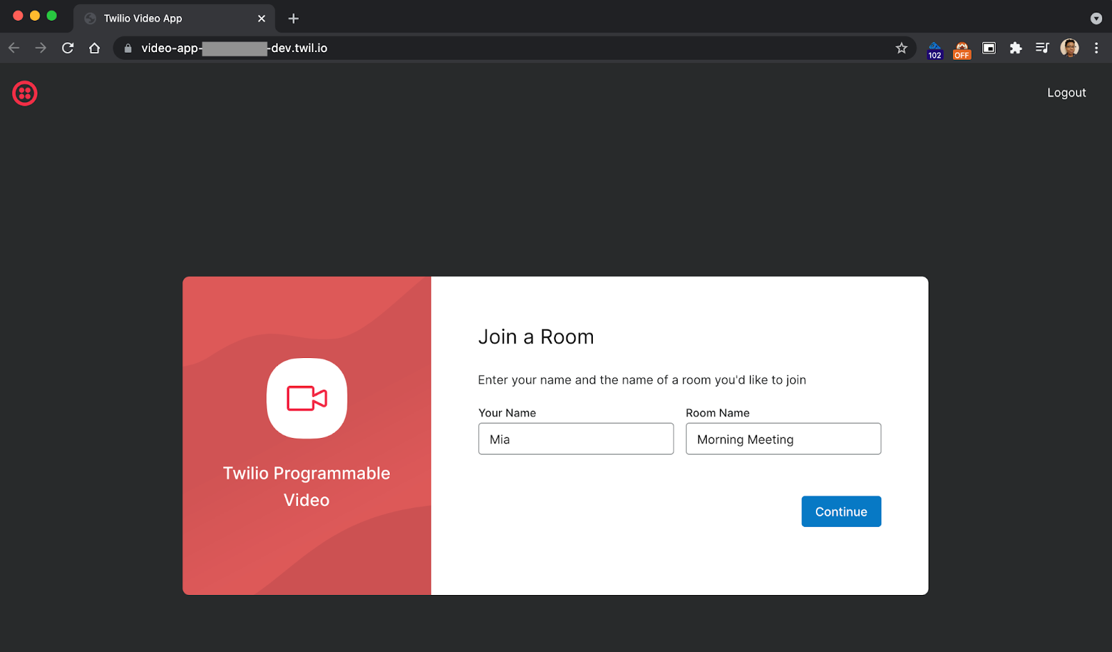Go forward with the browser forward arrow

40,48
